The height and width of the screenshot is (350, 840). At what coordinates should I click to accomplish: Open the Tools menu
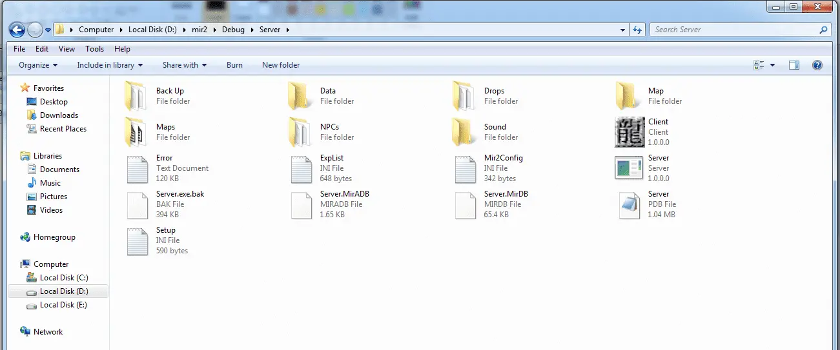[94, 49]
